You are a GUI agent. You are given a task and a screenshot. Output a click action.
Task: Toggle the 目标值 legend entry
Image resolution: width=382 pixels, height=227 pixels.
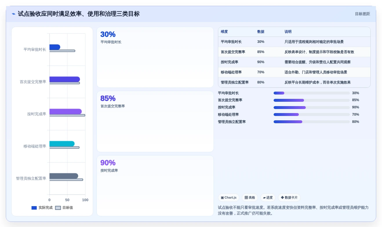tap(64, 208)
